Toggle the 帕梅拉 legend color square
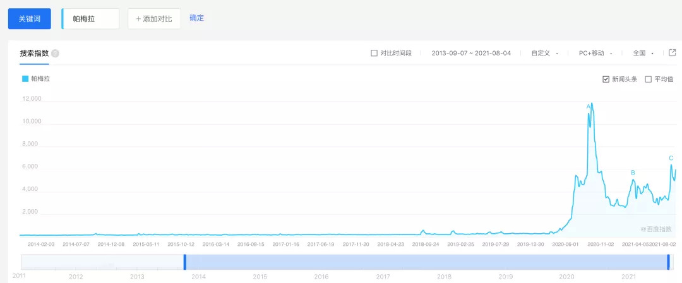 25,79
